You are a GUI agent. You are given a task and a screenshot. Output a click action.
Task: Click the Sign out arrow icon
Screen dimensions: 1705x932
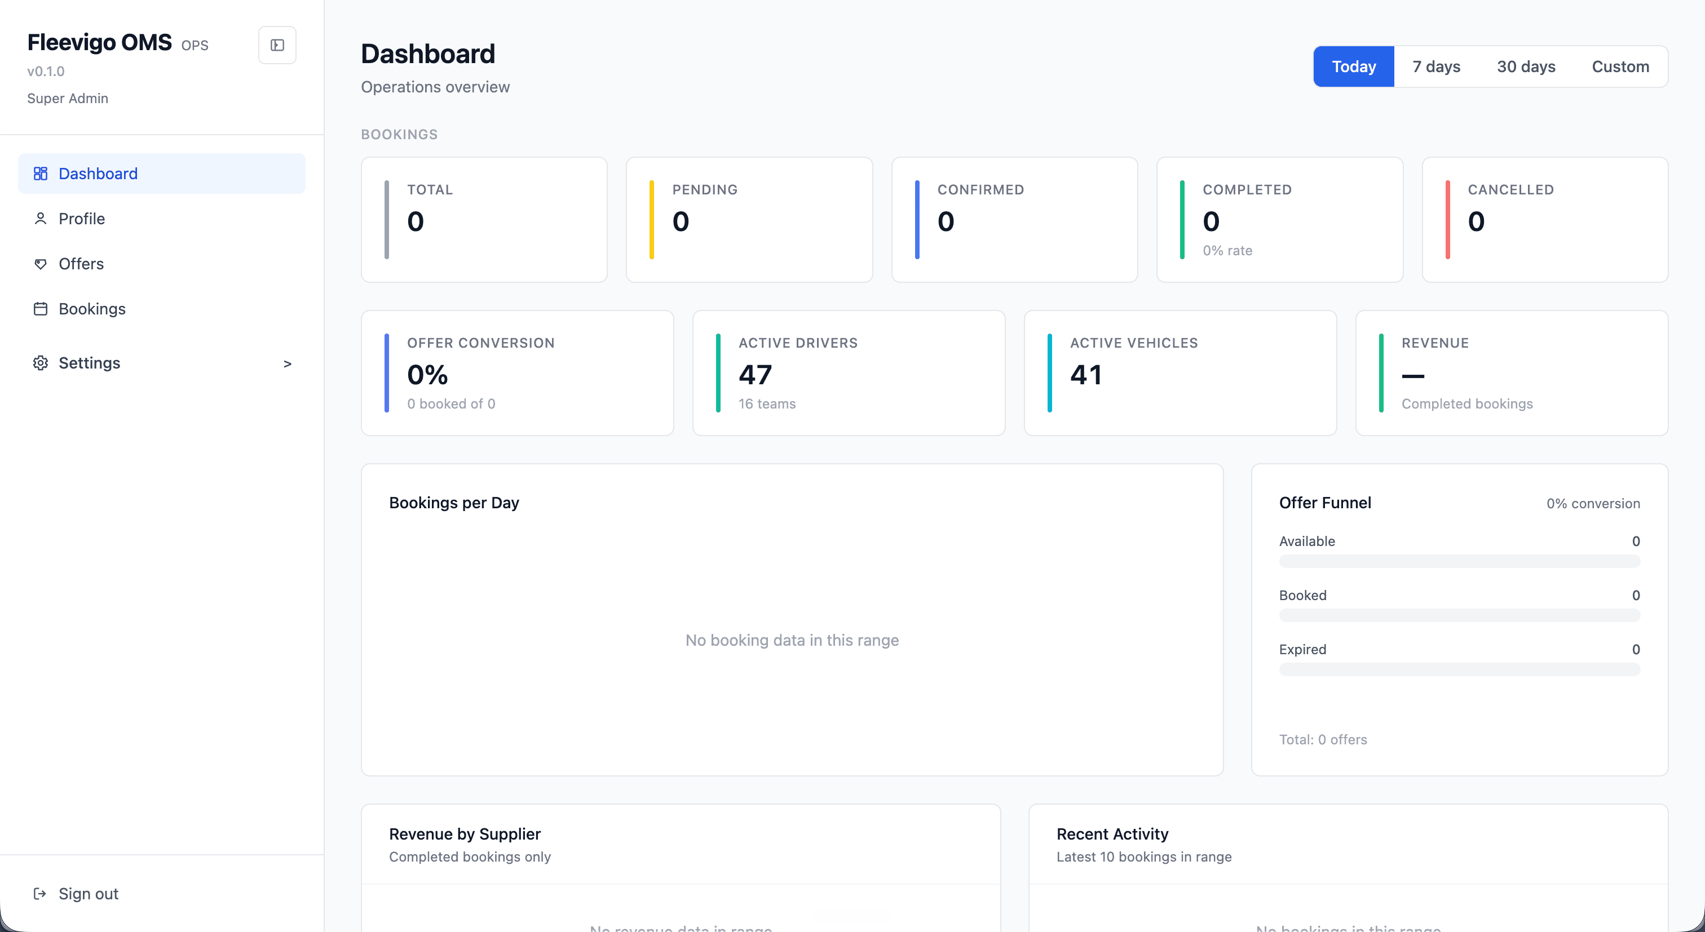click(41, 894)
